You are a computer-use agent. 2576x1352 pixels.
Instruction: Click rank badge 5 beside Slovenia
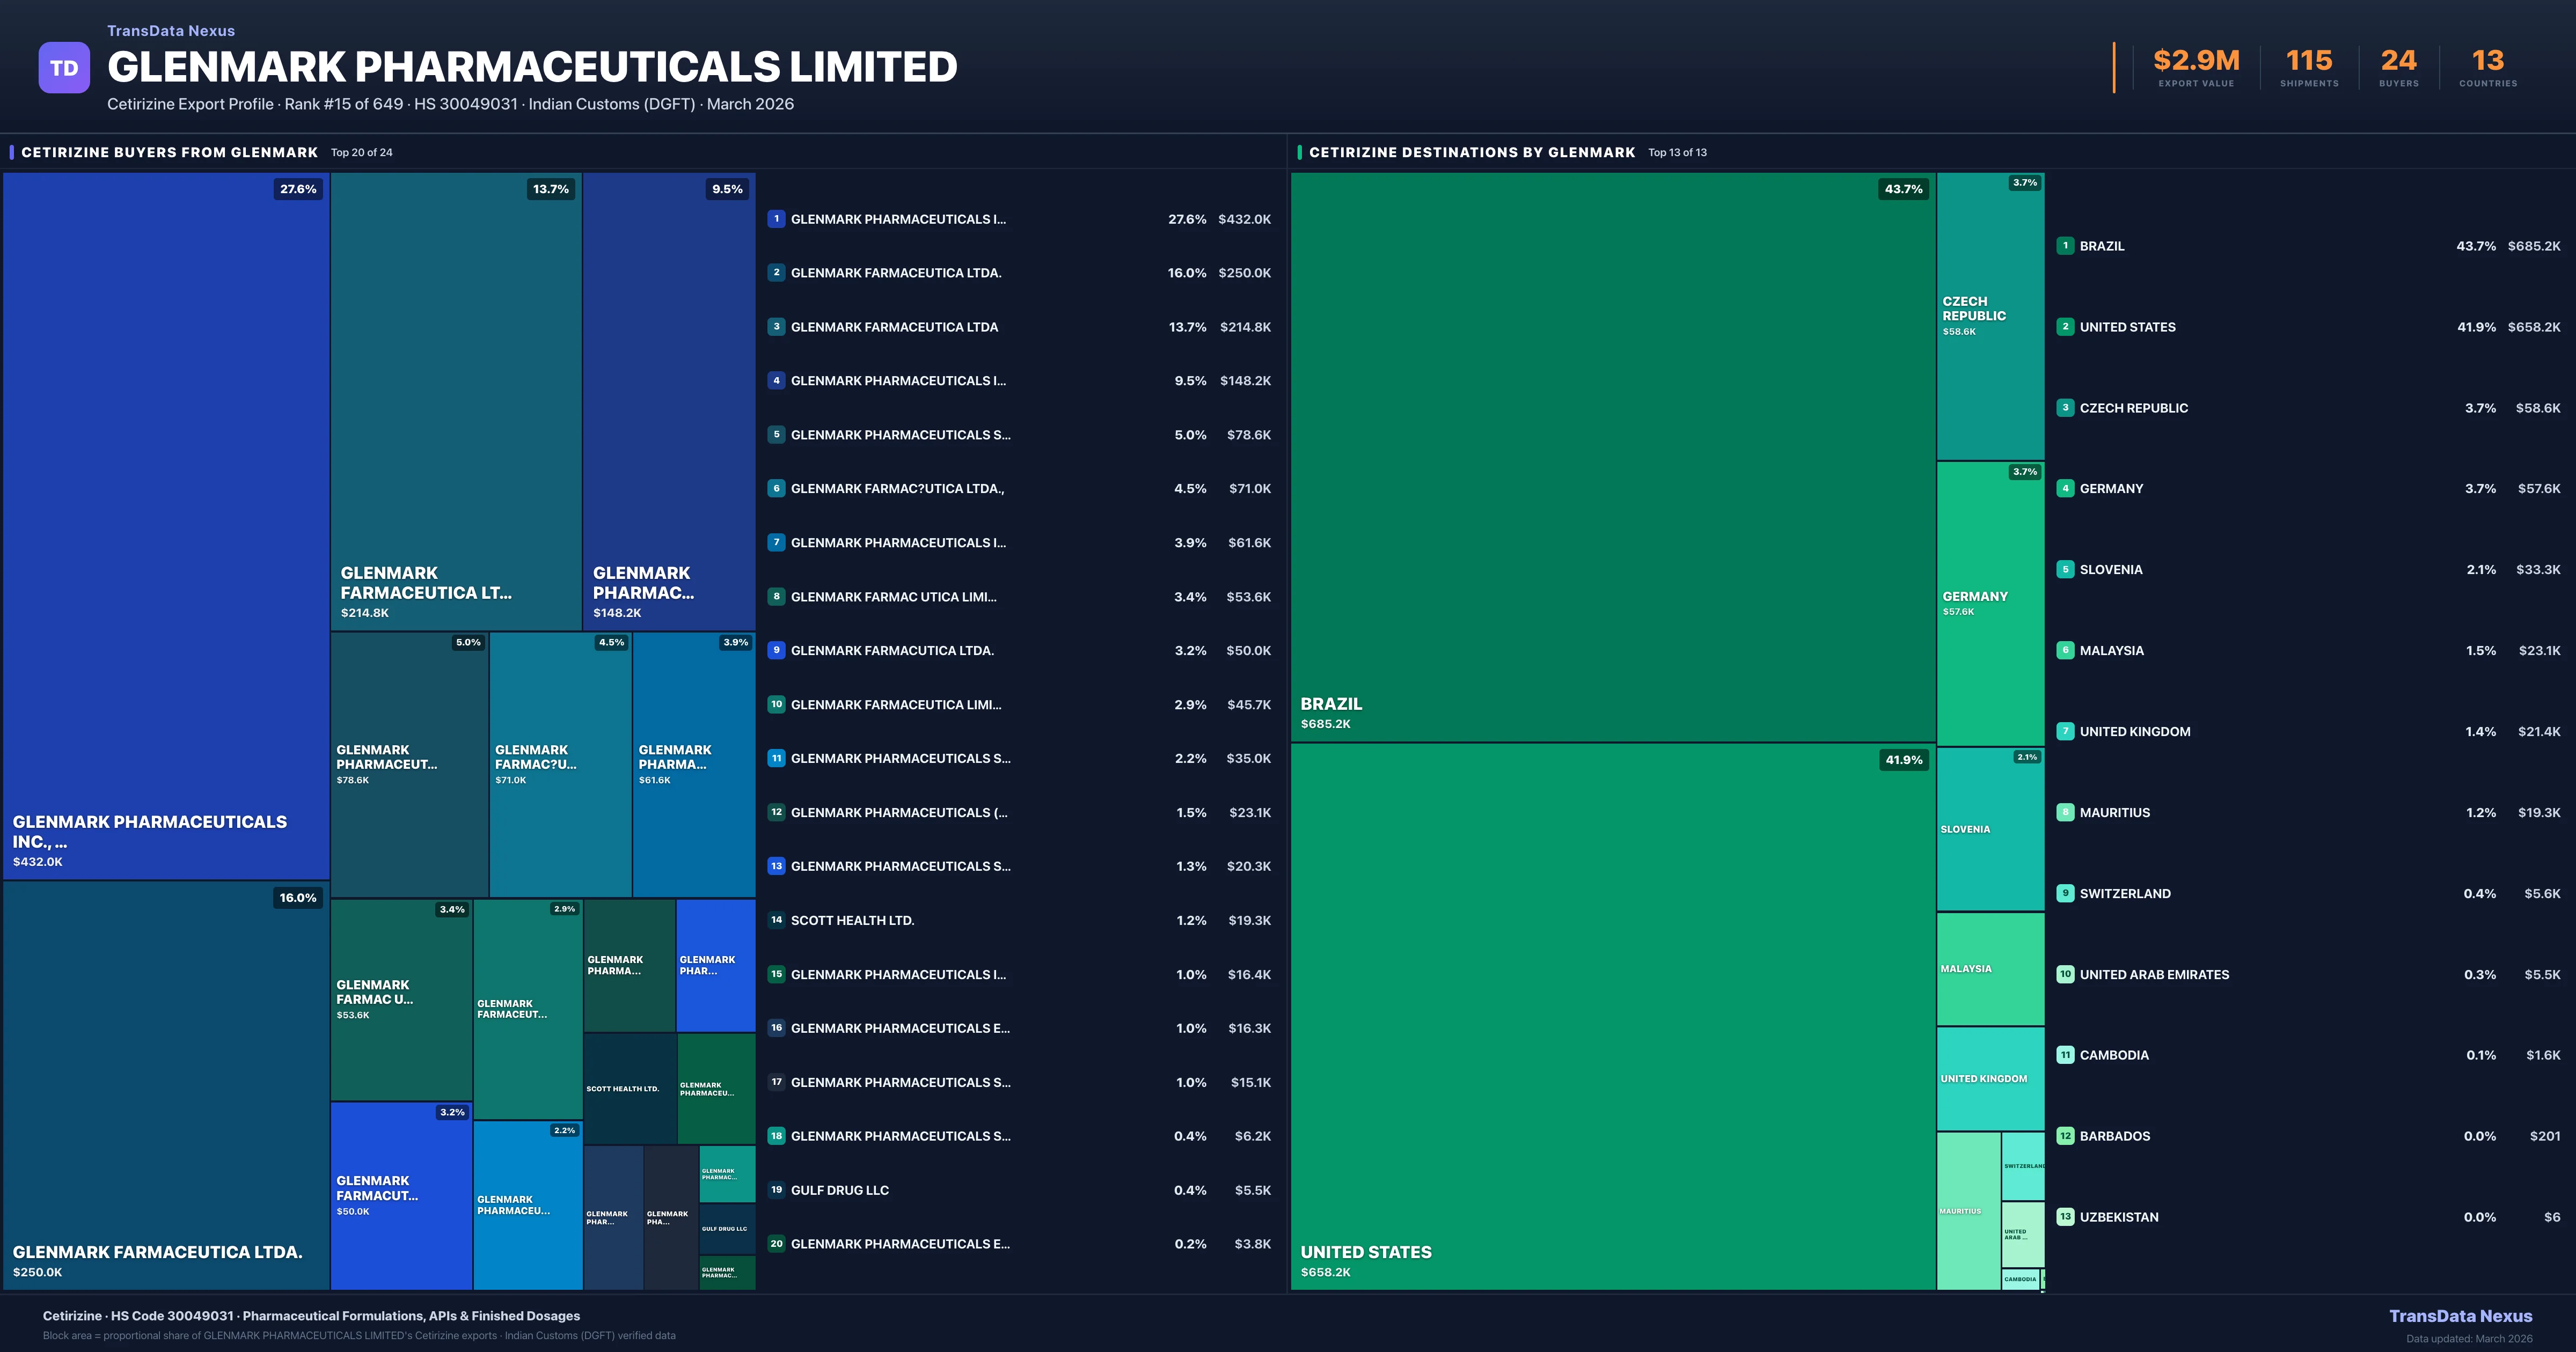click(x=2065, y=570)
